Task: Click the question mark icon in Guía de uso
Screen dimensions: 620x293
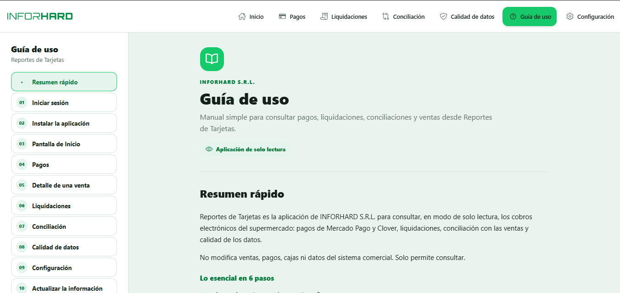Action: [513, 17]
